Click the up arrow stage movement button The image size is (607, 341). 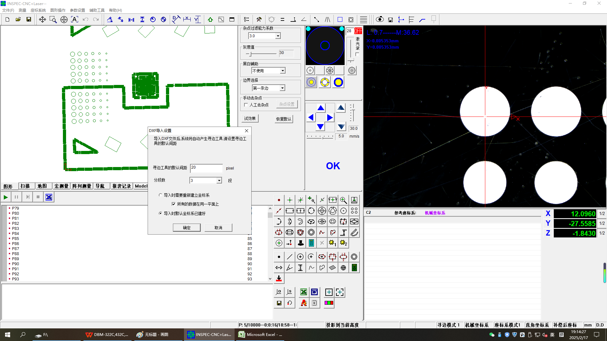point(321,108)
